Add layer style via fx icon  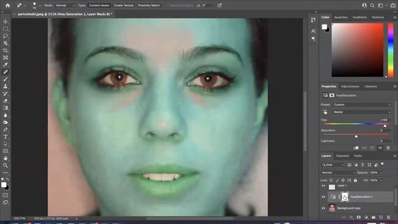(351, 217)
